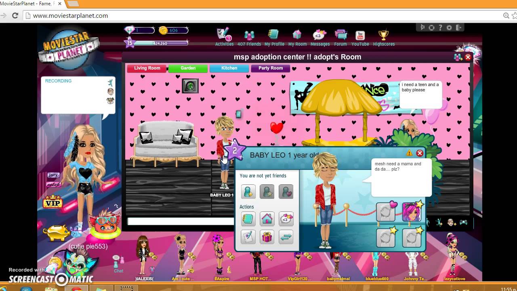The height and width of the screenshot is (291, 517).
Task: Switch to Garden tab
Action: [188, 68]
